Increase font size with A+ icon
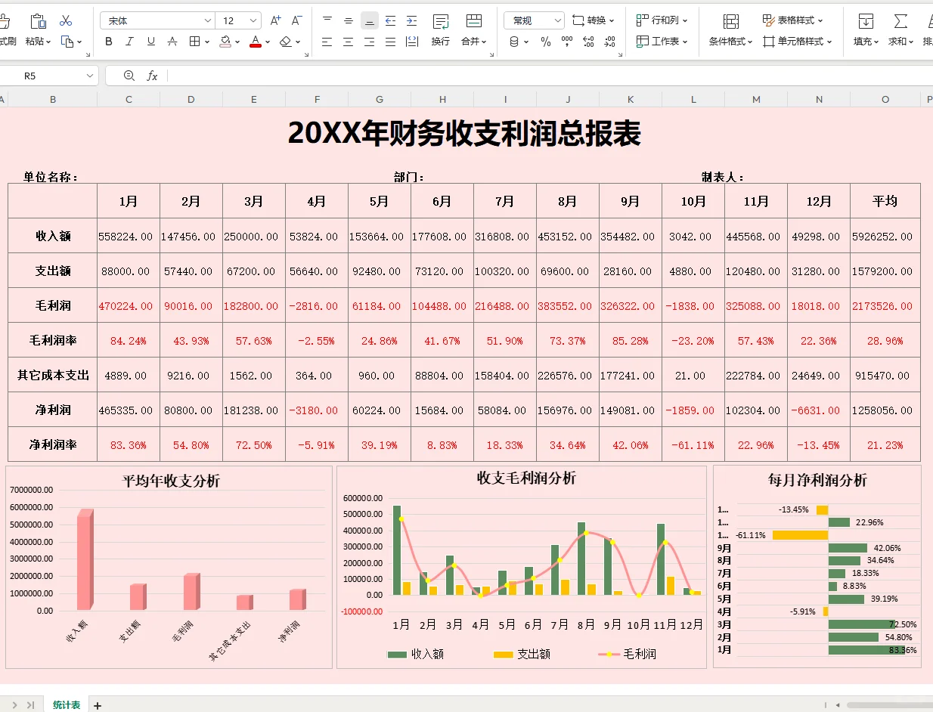 275,20
